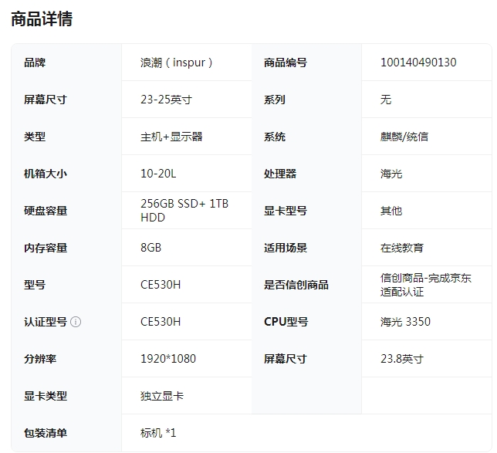Click the 型号 label
497x453 pixels.
[x=35, y=285]
